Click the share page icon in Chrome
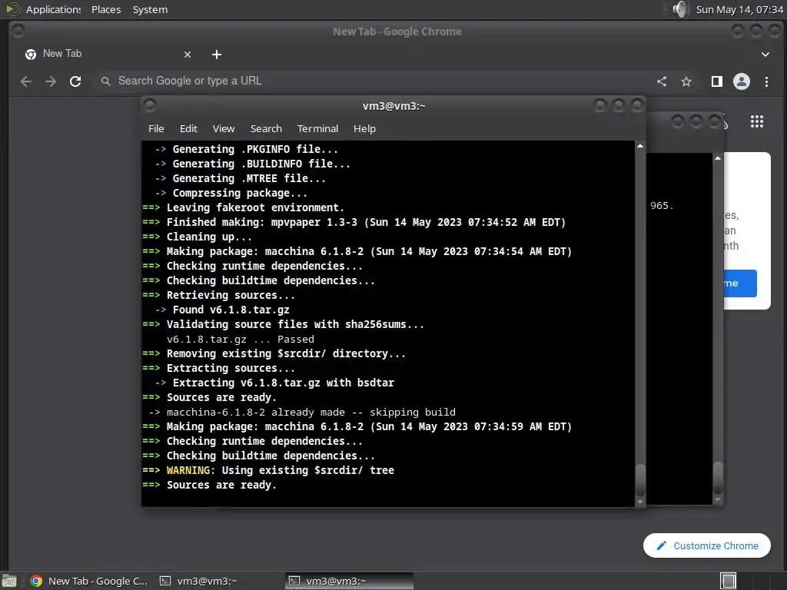Viewport: 787px width, 590px height. [x=662, y=81]
